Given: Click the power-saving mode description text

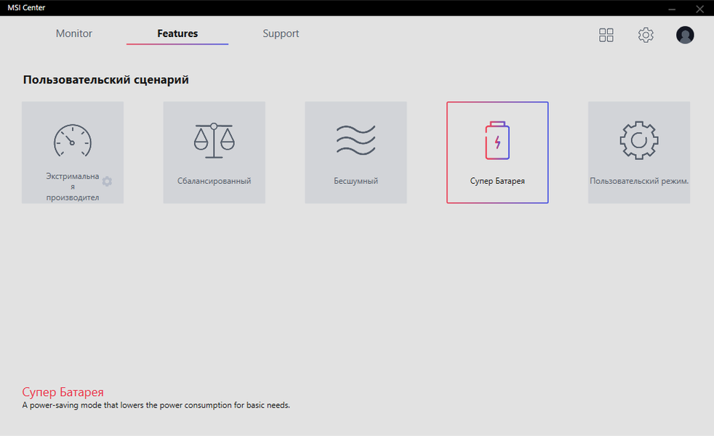Looking at the screenshot, I should point(156,405).
